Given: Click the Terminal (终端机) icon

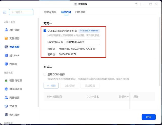Looking at the screenshot, I should (6, 64).
